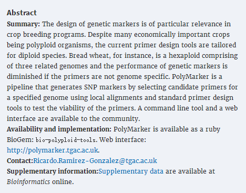Click the words Bread wheat
The width and height of the screenshot is (246, 193).
pos(89,56)
